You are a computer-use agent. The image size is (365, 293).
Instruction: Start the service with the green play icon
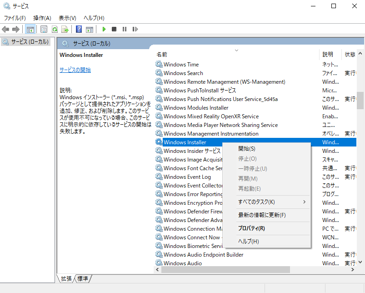(104, 30)
